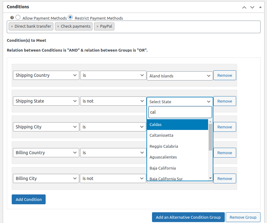Select Restrict Payment Methods radio button

[70, 18]
